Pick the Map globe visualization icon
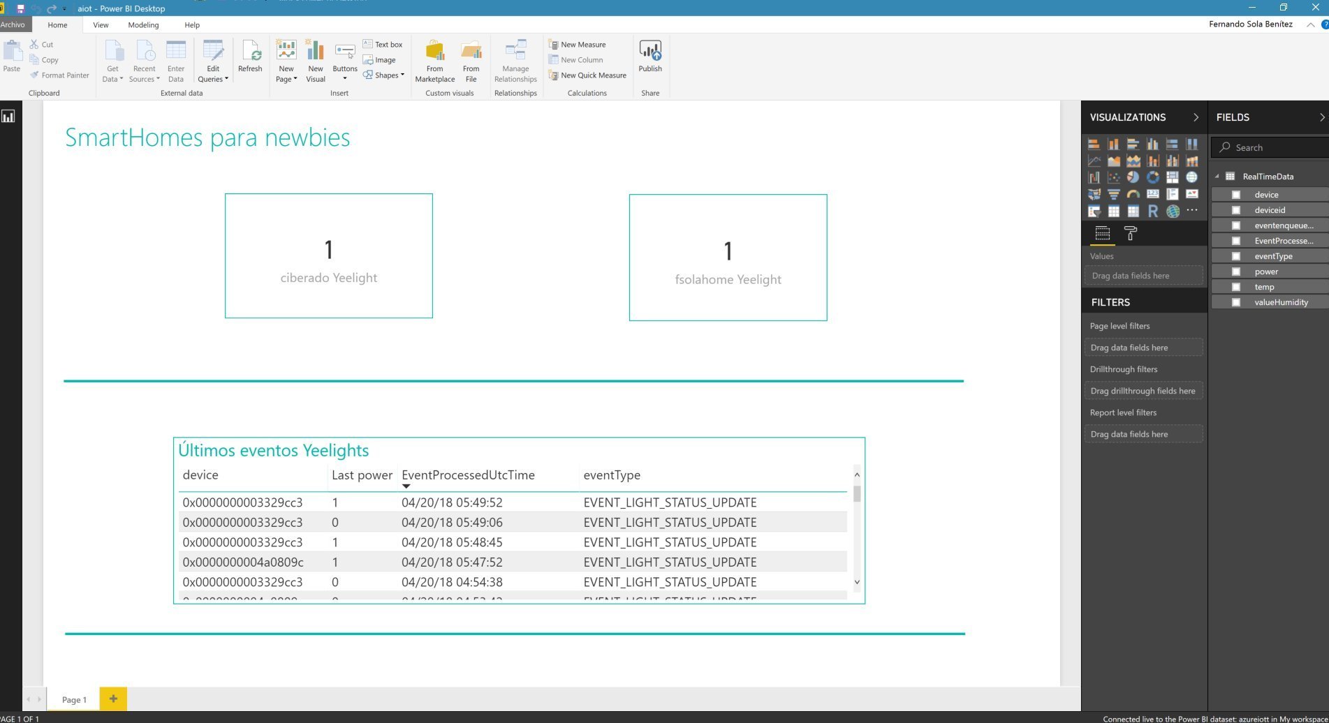The image size is (1329, 723). (x=1191, y=177)
